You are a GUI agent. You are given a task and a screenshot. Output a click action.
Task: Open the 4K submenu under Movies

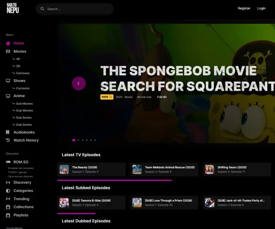tap(16, 59)
